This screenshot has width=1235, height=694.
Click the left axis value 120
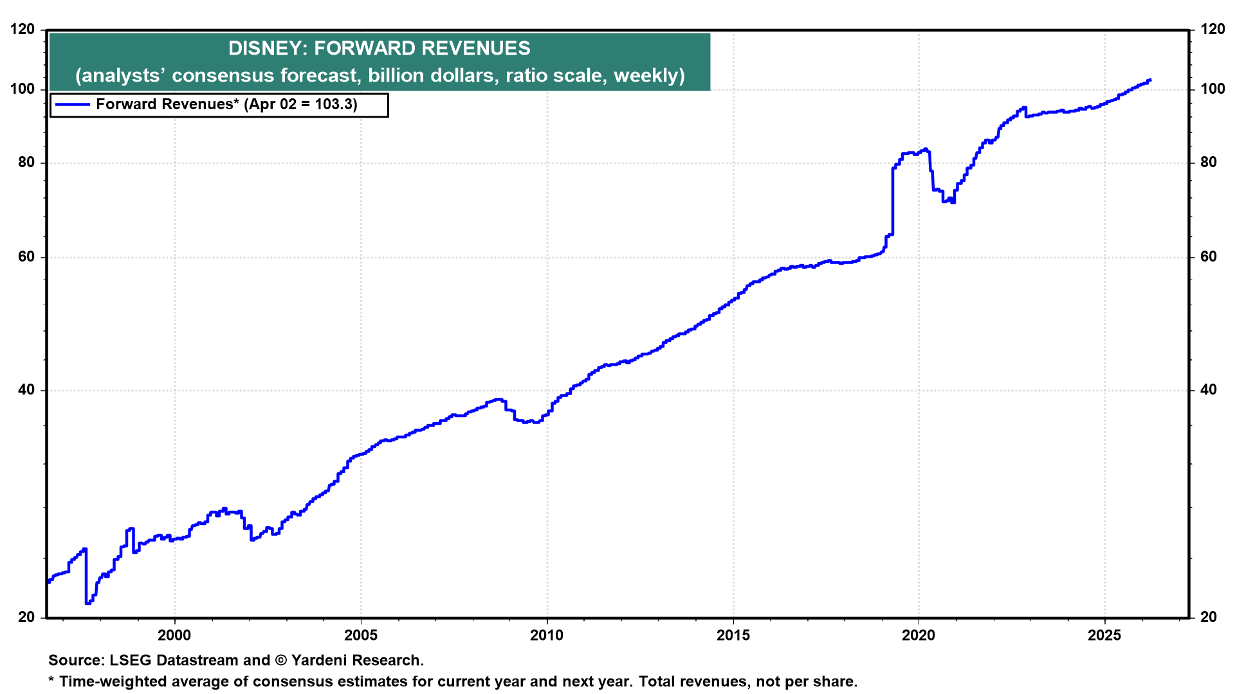(x=23, y=30)
